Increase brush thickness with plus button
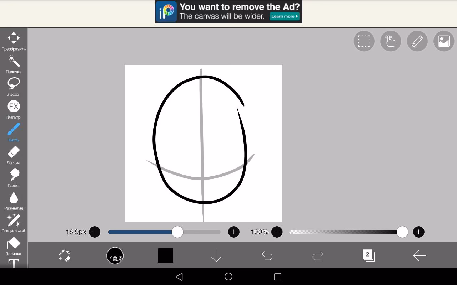The width and height of the screenshot is (457, 285). (234, 232)
